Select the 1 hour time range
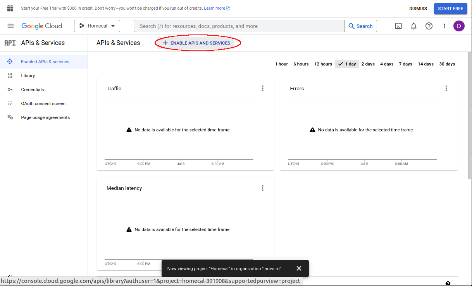Screen dimensions: 472x286 point(281,64)
